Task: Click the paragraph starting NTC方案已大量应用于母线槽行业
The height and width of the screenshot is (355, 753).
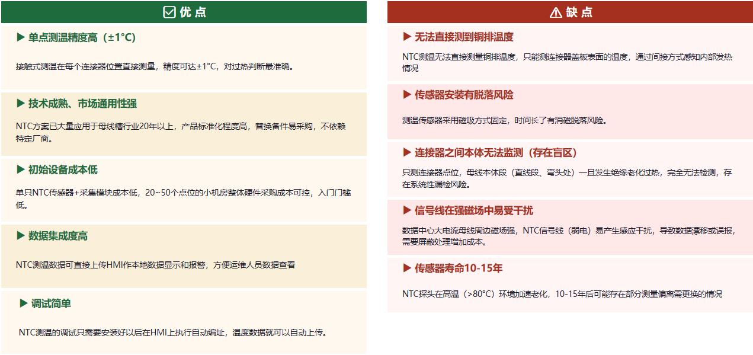Action: (x=181, y=132)
